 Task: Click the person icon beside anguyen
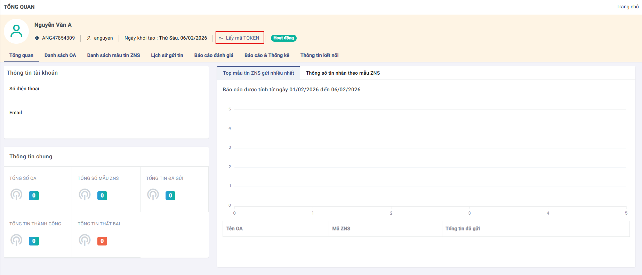click(89, 38)
